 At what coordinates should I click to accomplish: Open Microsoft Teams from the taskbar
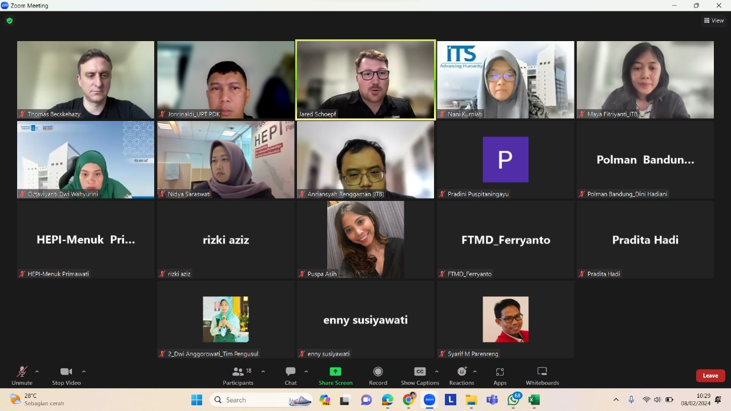[492, 400]
